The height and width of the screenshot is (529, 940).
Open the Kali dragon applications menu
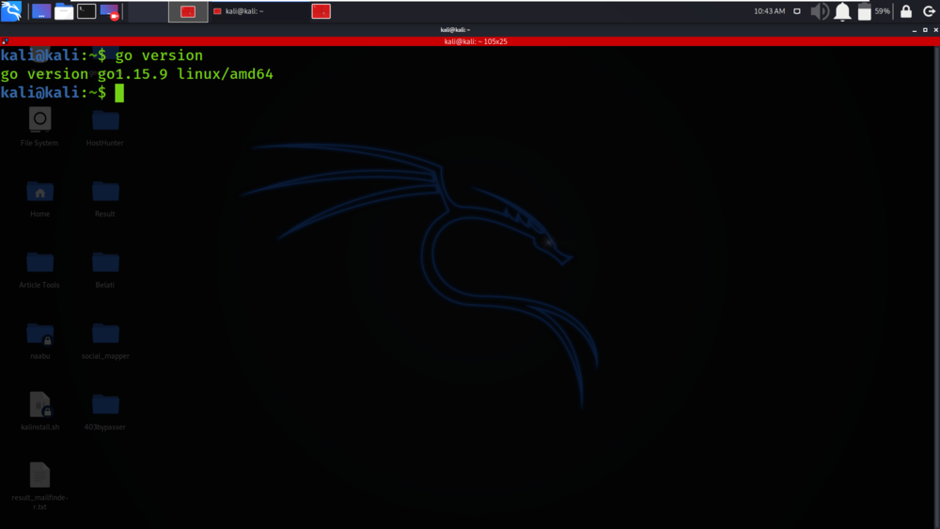11,10
